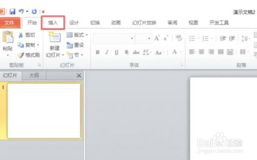Open the 剪贴板 dialog launcher

tap(39, 65)
